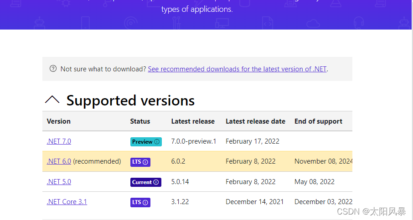Image resolution: width=413 pixels, height=220 pixels.
Task: Click the question mark help icon
Action: (53, 69)
